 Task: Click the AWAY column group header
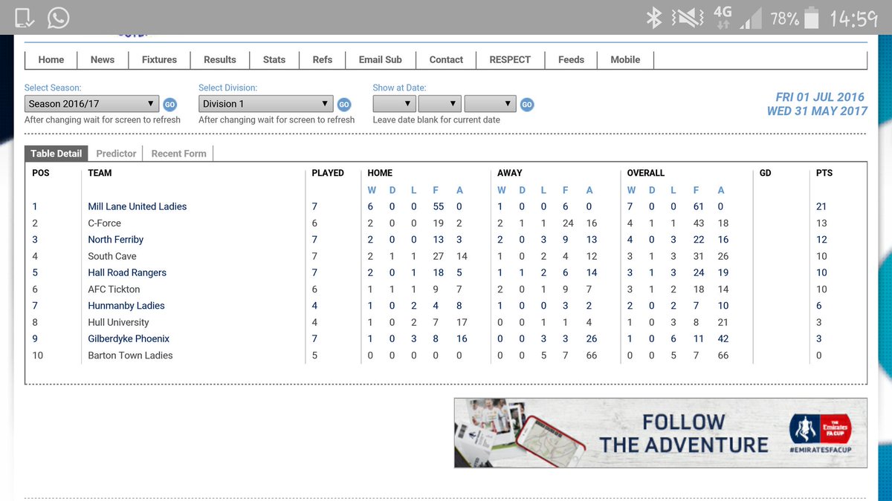coord(510,173)
